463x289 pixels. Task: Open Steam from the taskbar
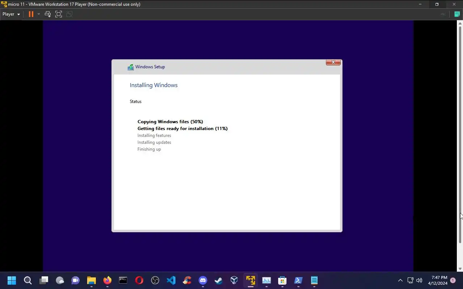(x=218, y=280)
